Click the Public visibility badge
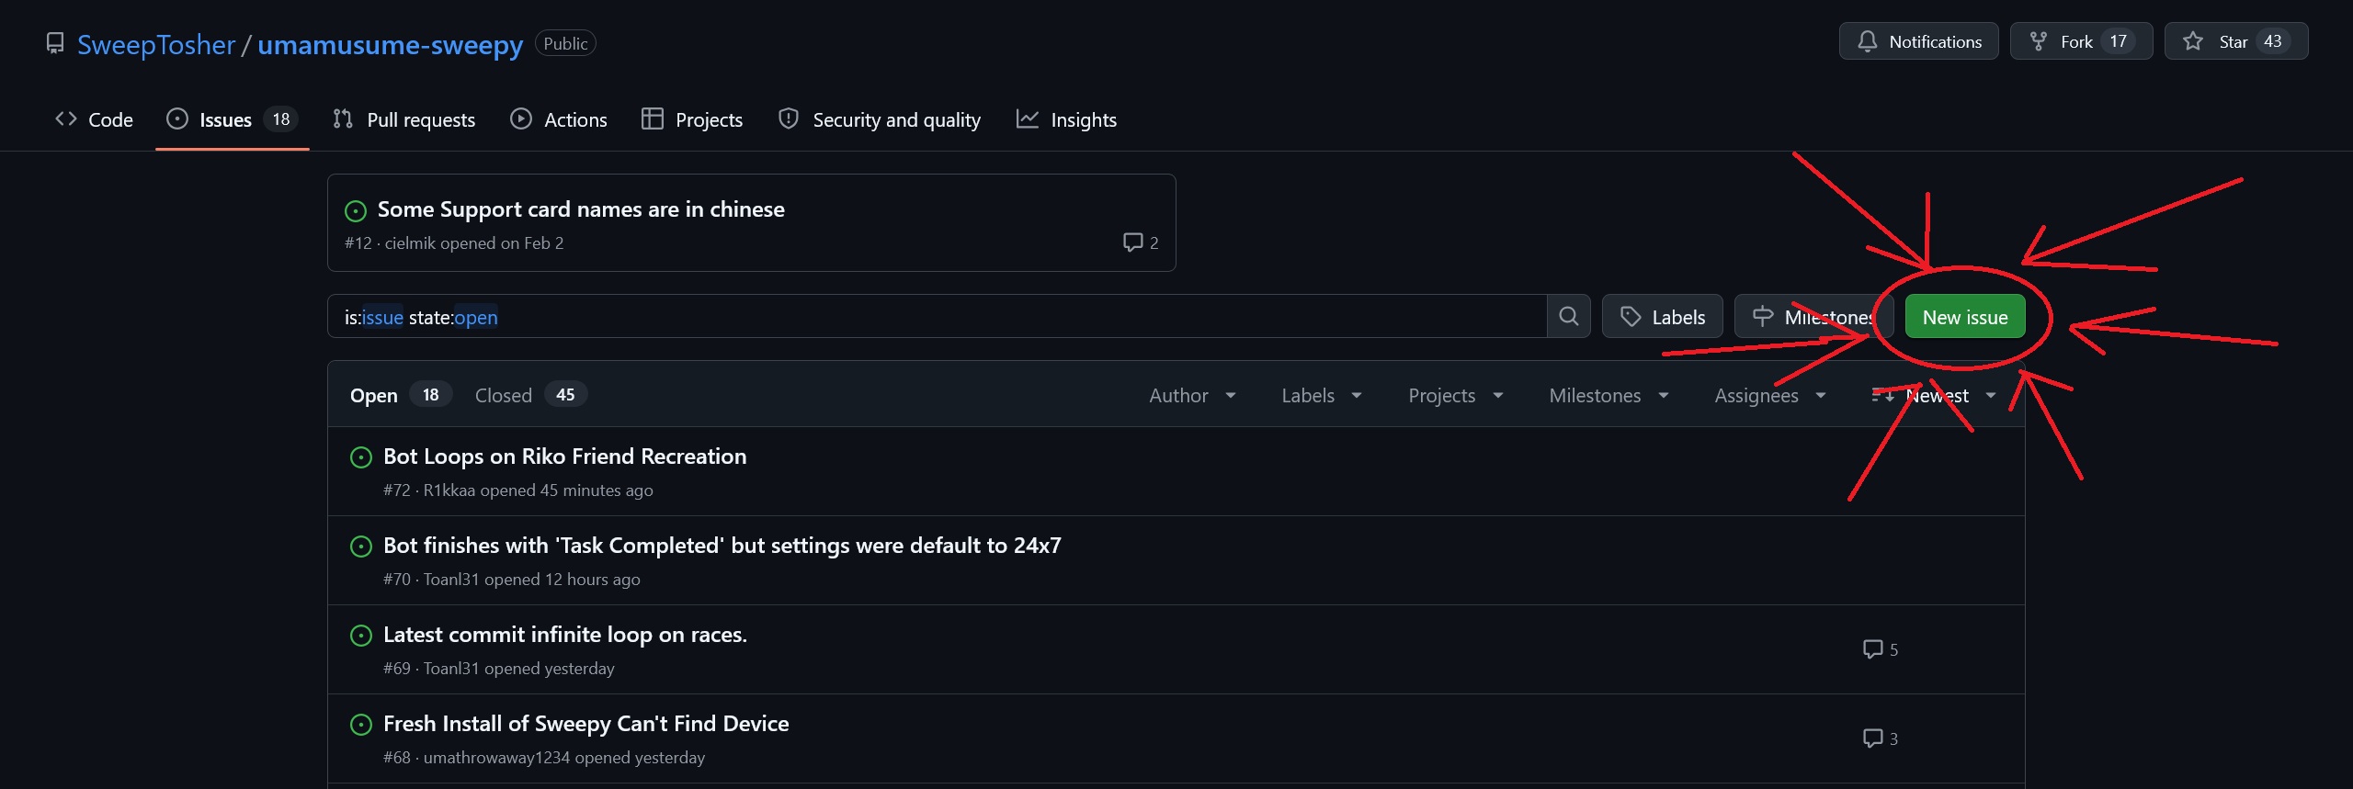The image size is (2353, 789). (565, 43)
